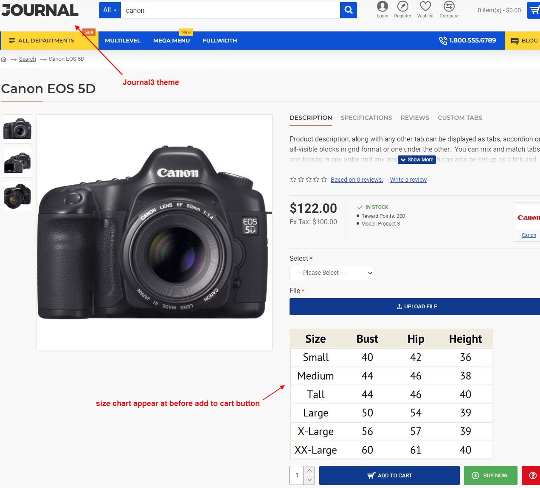Rate the product five stars

pos(323,180)
